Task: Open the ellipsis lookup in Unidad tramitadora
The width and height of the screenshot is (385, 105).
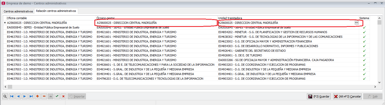Action: [x=357, y=23]
